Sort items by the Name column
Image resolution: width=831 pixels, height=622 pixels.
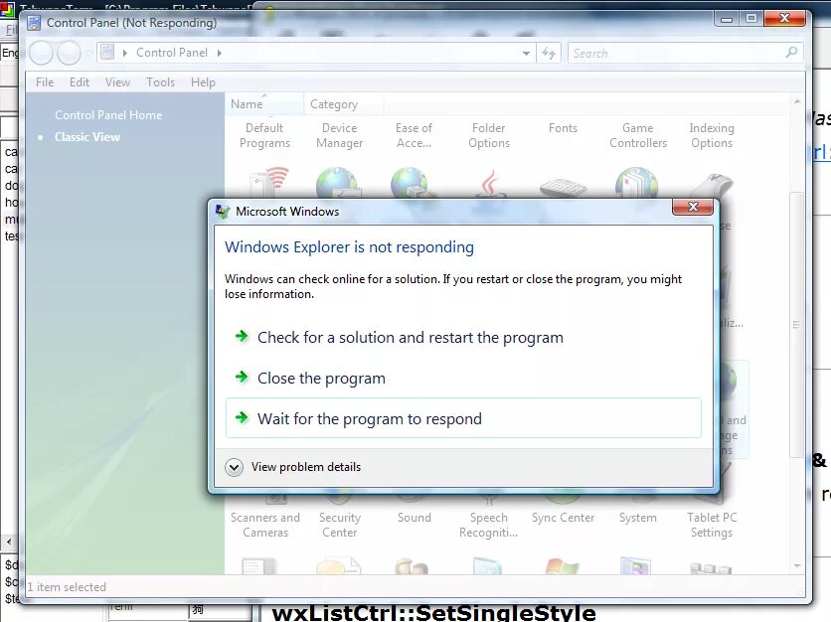point(264,104)
